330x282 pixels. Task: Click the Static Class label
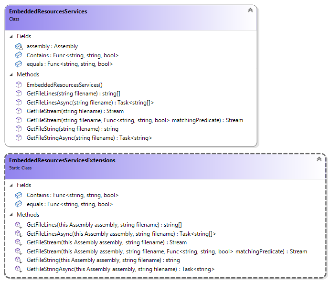click(20, 168)
